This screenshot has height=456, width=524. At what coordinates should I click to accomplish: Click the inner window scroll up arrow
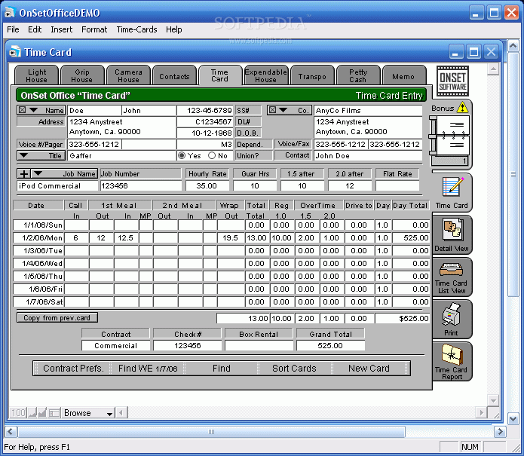pyautogui.click(x=493, y=69)
